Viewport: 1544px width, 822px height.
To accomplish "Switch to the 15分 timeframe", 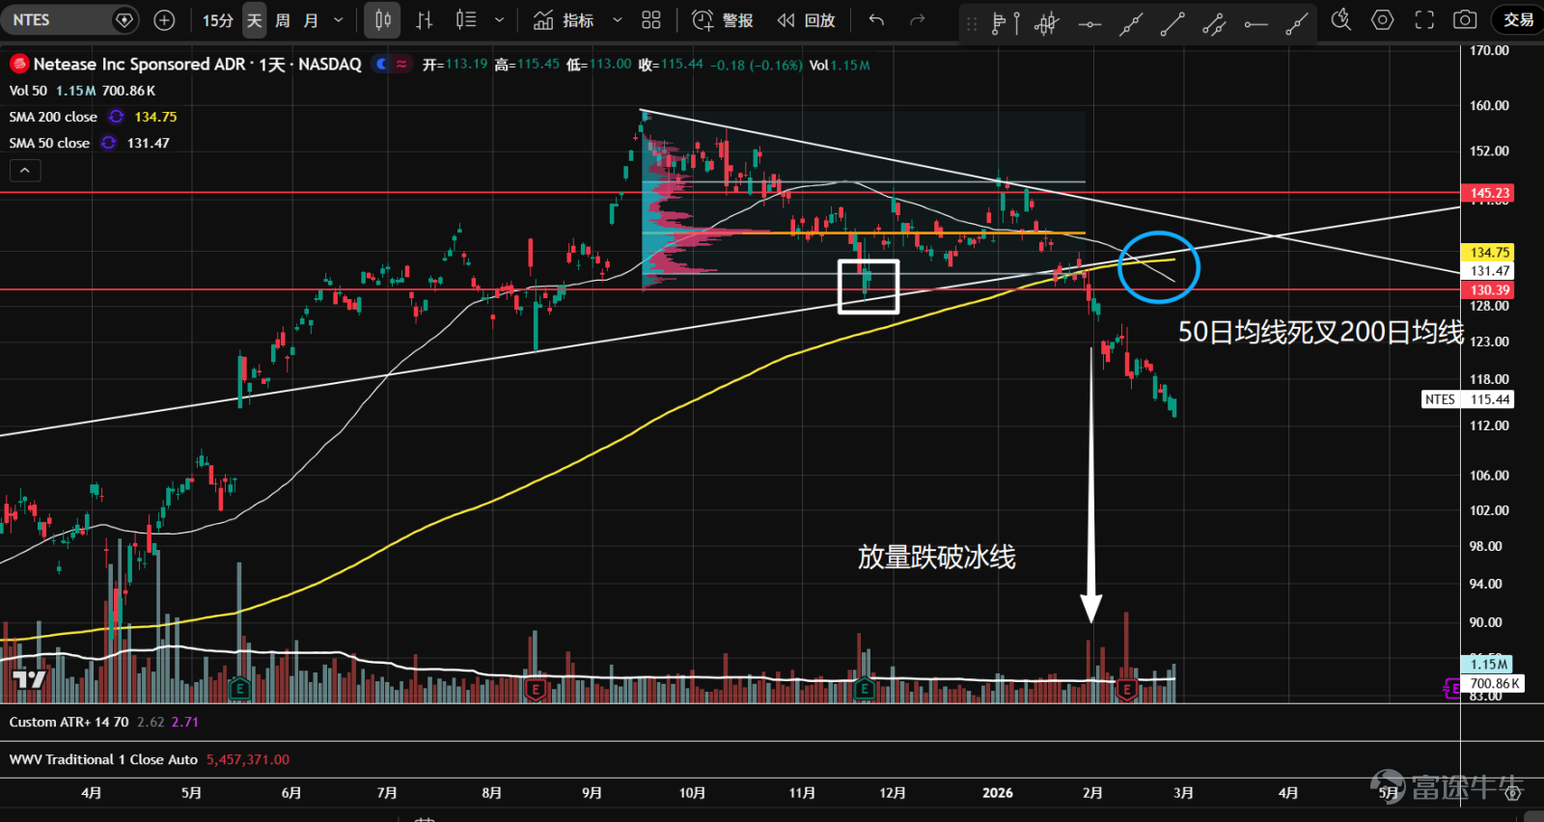I will [218, 19].
